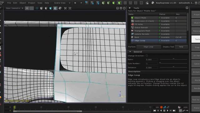Select the Subdivision (C-Clark) tool row
The height and width of the screenshot is (113, 200).
click(x=158, y=21)
